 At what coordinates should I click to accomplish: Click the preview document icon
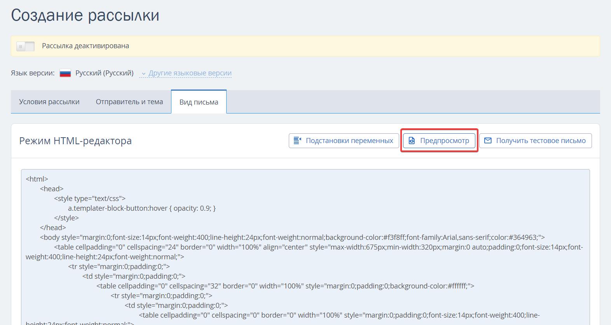[x=412, y=141]
